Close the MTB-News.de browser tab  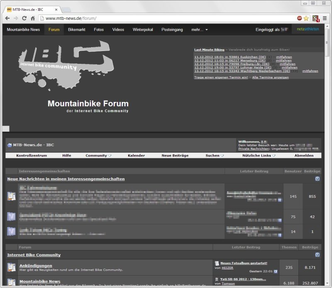[56, 10]
